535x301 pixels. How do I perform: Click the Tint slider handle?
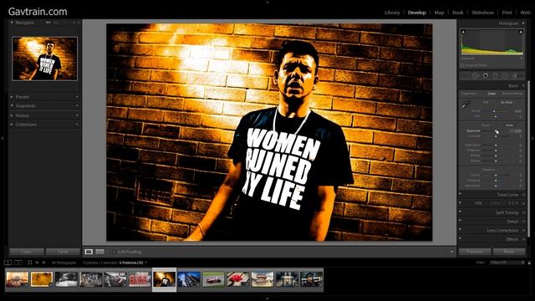click(x=496, y=117)
